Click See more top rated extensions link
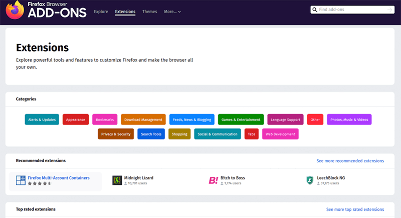 355,209
